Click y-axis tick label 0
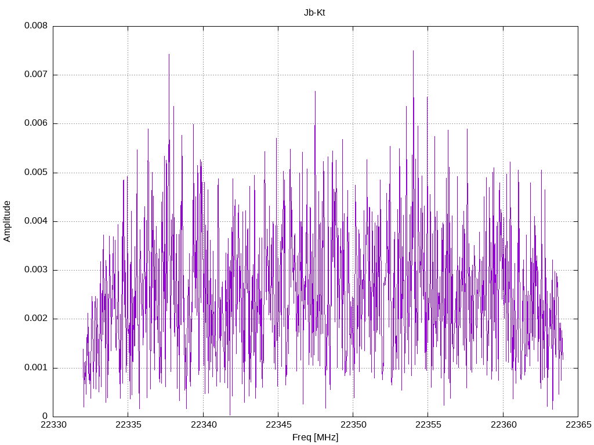Image resolution: width=594 pixels, height=445 pixels. (x=45, y=417)
